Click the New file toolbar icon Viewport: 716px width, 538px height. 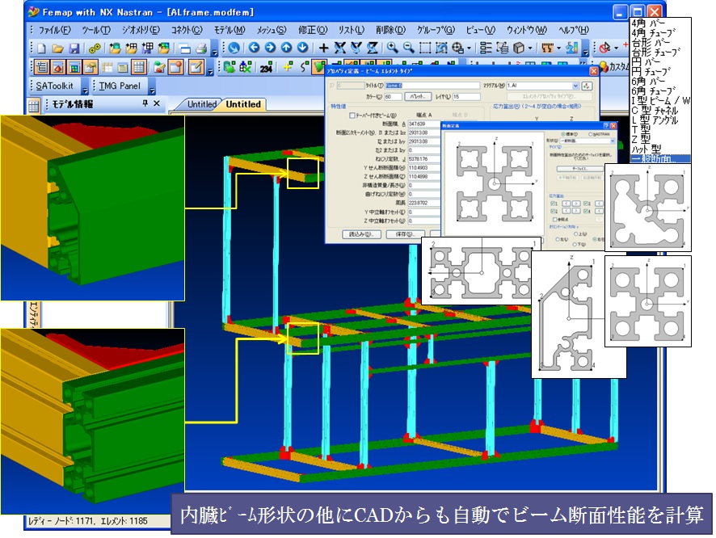41,48
